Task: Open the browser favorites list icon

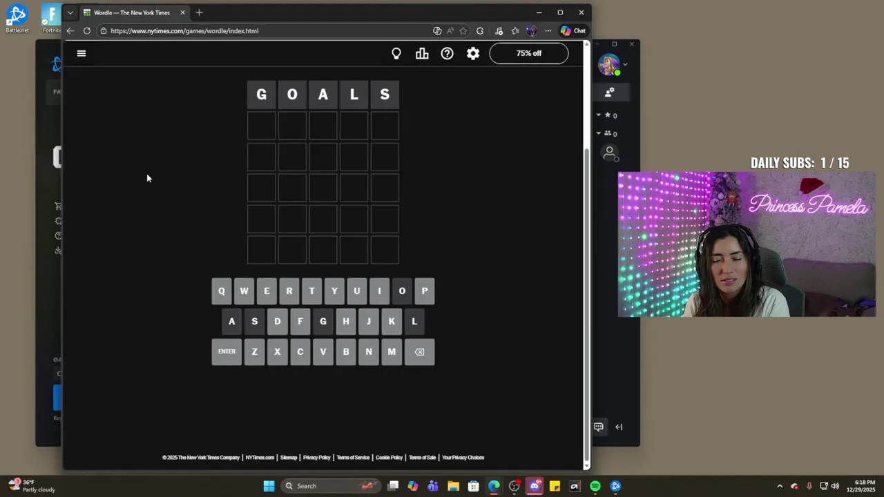Action: (515, 30)
